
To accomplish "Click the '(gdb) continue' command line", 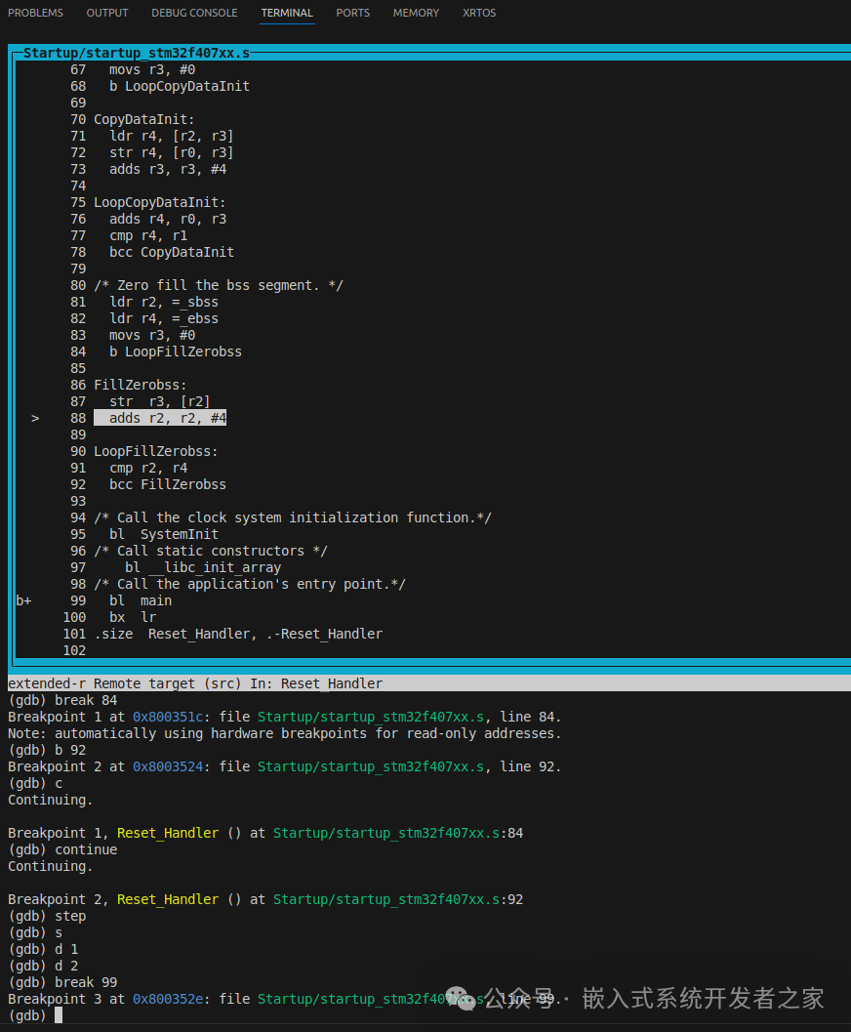I will click(62, 849).
